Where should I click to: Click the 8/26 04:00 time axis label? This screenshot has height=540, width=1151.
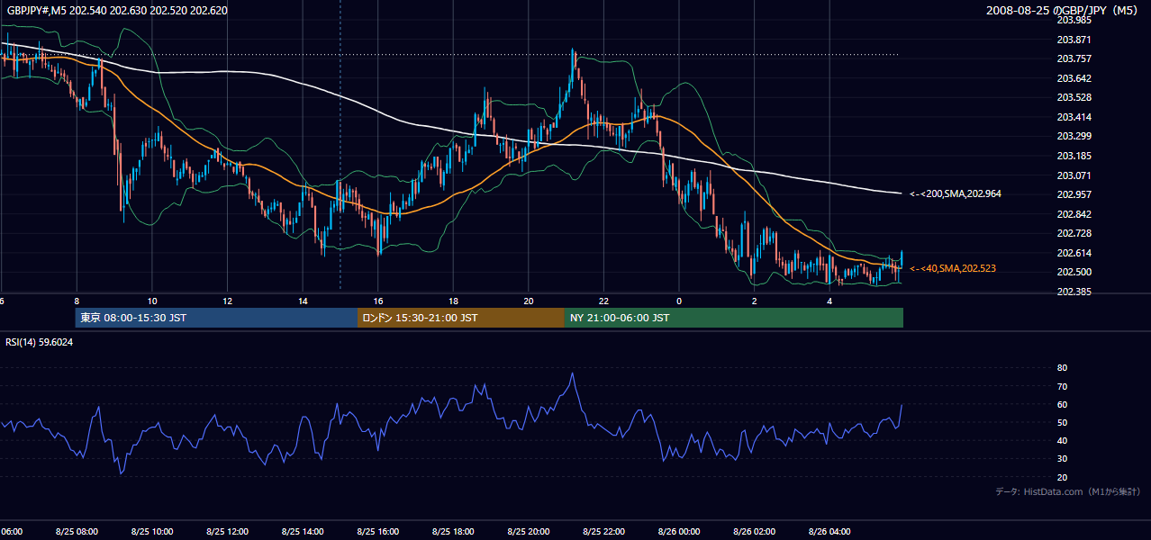point(829,532)
